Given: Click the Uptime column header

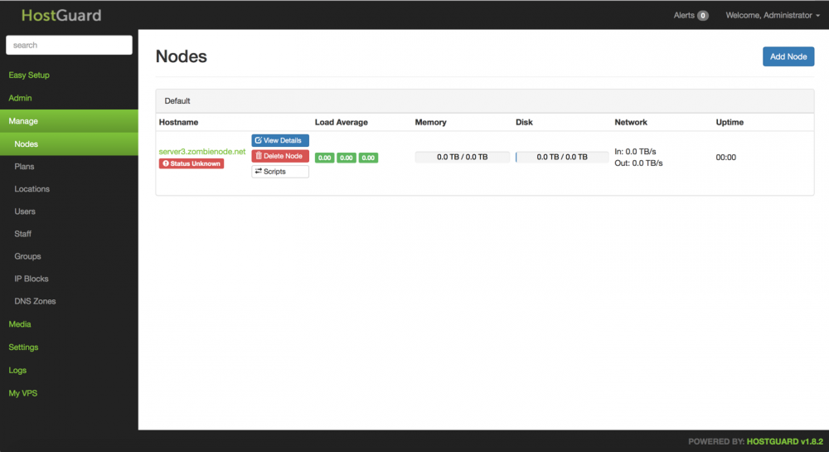Looking at the screenshot, I should (x=730, y=122).
